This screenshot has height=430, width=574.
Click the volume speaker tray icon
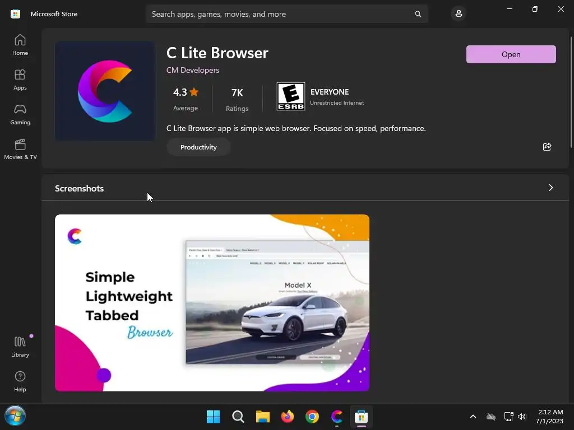point(522,417)
